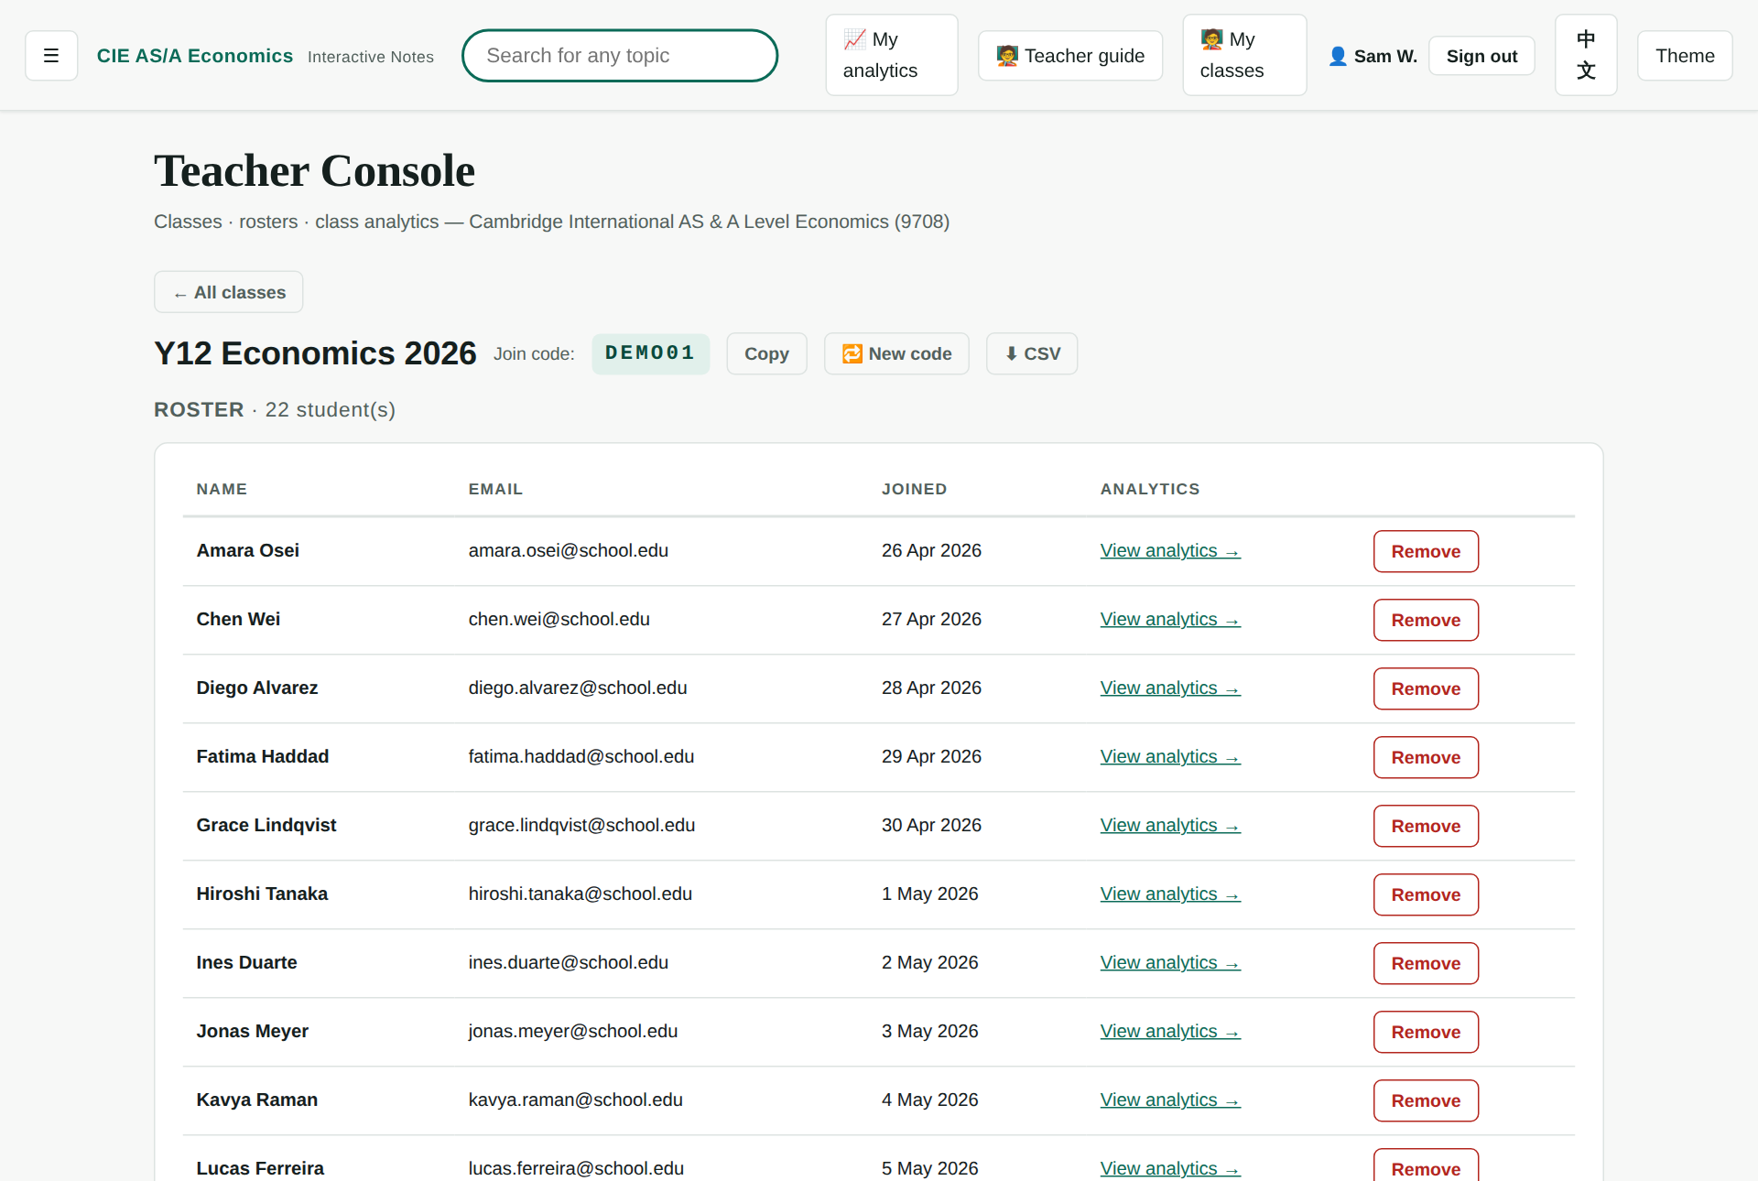The height and width of the screenshot is (1181, 1758).
Task: View analytics for Hiroshi Tanaka
Action: point(1170,894)
